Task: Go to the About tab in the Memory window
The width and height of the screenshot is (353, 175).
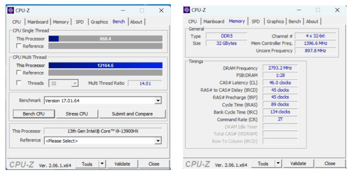Action: click(312, 21)
